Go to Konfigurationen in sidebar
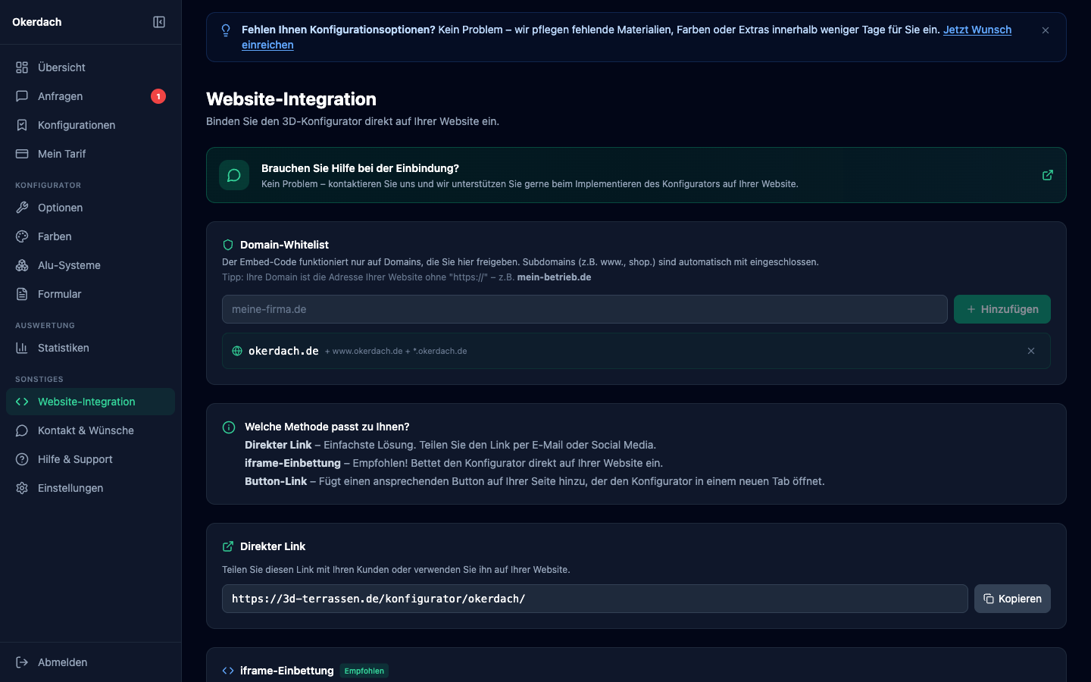Viewport: 1091px width, 682px height. 77,125
